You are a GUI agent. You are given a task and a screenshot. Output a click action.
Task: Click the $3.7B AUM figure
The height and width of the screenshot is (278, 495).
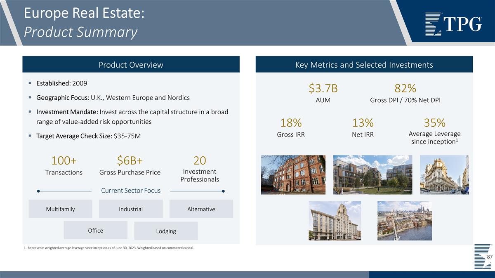(323, 89)
